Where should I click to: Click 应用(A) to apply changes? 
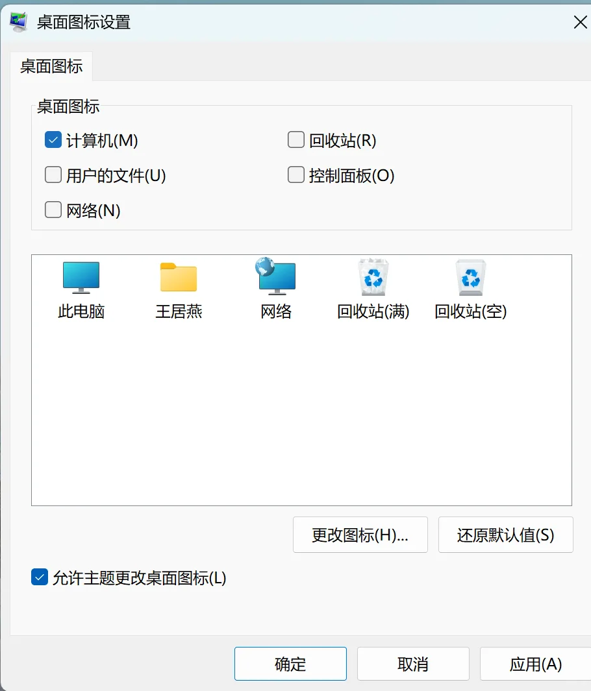coord(536,664)
